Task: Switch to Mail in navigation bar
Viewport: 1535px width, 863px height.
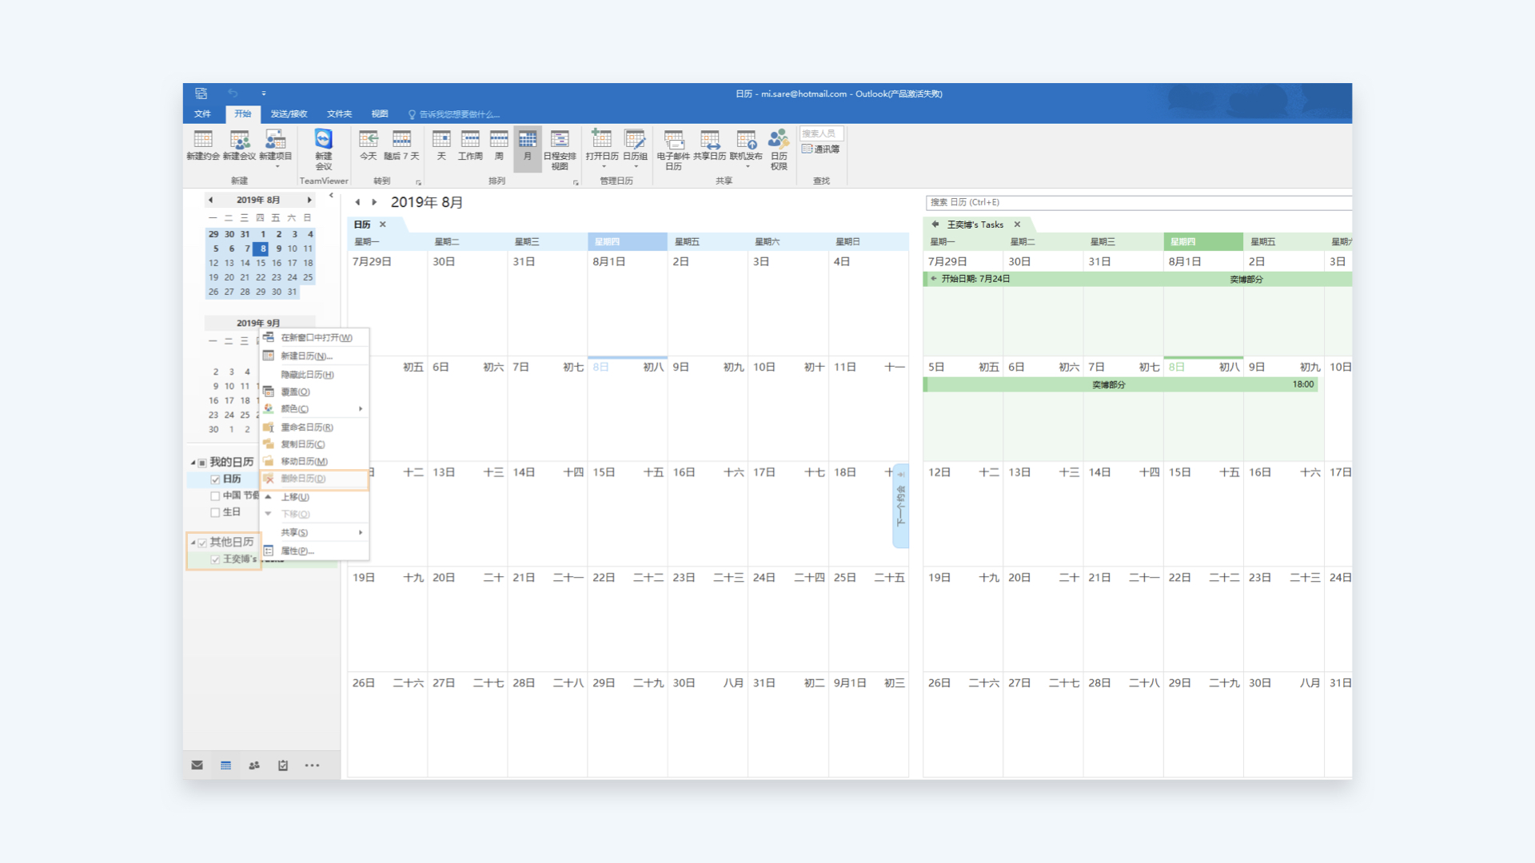Action: point(197,765)
